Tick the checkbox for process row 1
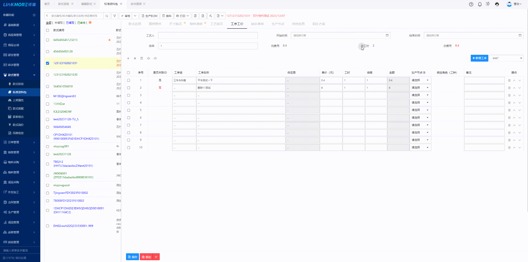 point(128,80)
